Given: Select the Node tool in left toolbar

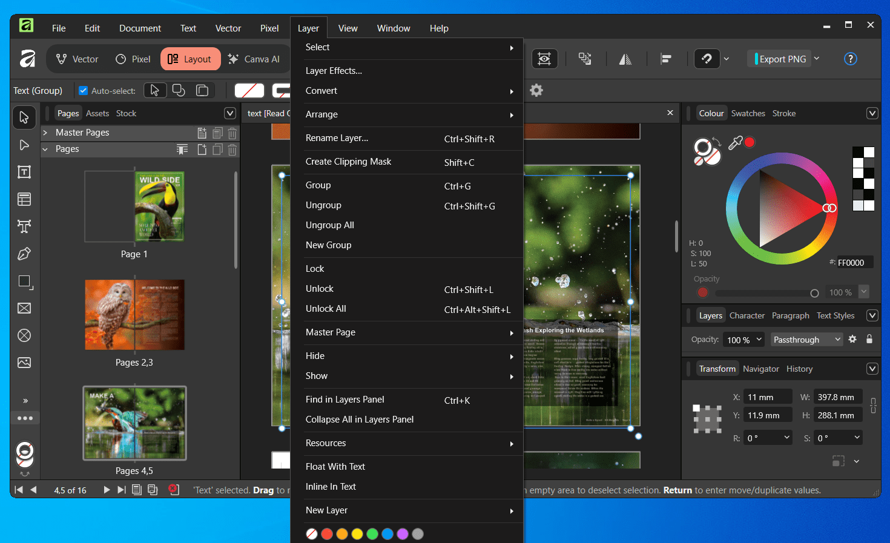Looking at the screenshot, I should tap(24, 145).
